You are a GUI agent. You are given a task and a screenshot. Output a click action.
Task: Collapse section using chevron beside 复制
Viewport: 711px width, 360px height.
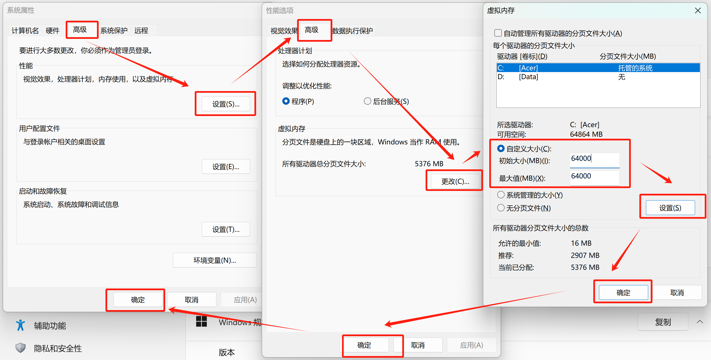[700, 322]
